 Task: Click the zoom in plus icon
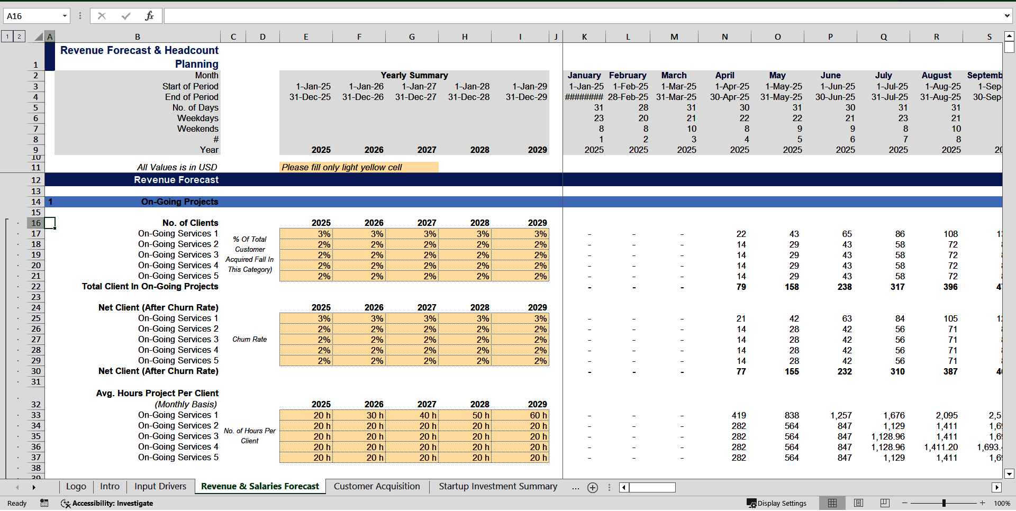983,503
